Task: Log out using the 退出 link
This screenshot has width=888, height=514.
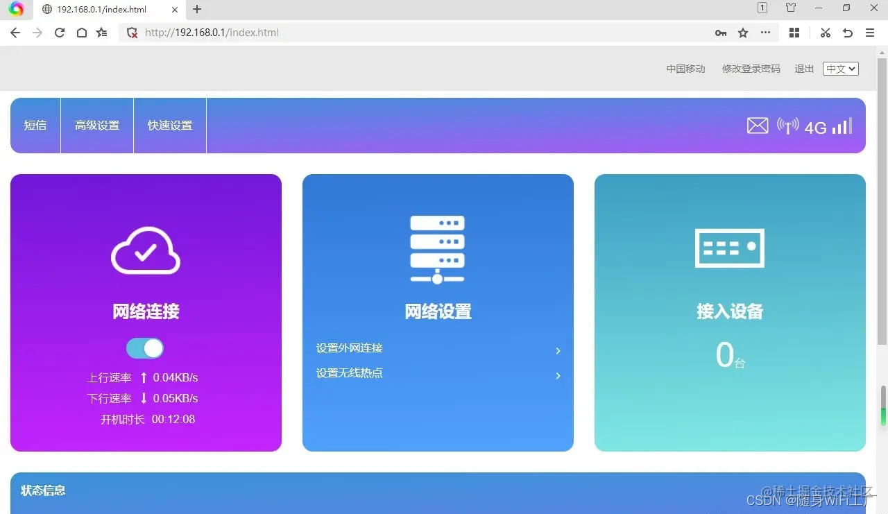Action: tap(804, 69)
